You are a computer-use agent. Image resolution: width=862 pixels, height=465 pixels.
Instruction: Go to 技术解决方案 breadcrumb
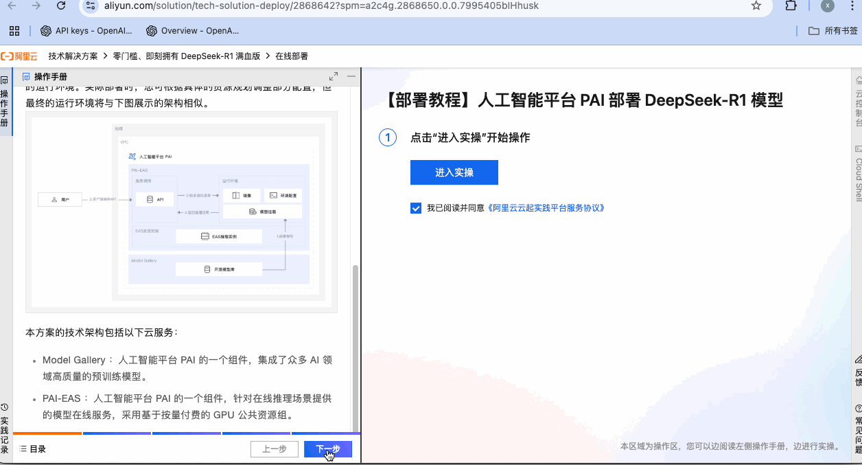[73, 56]
